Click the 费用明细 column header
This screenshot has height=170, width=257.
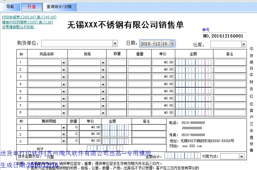[49, 121]
